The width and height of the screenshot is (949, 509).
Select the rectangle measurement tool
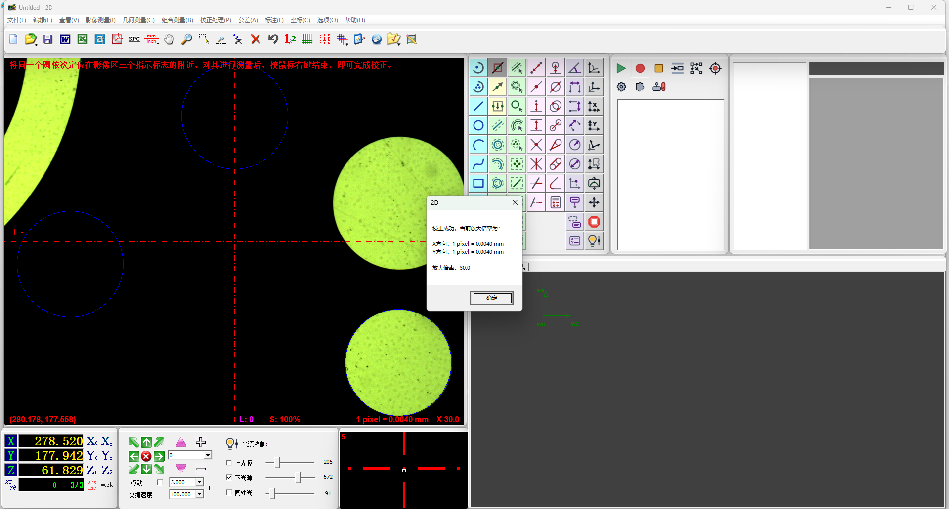pos(478,183)
